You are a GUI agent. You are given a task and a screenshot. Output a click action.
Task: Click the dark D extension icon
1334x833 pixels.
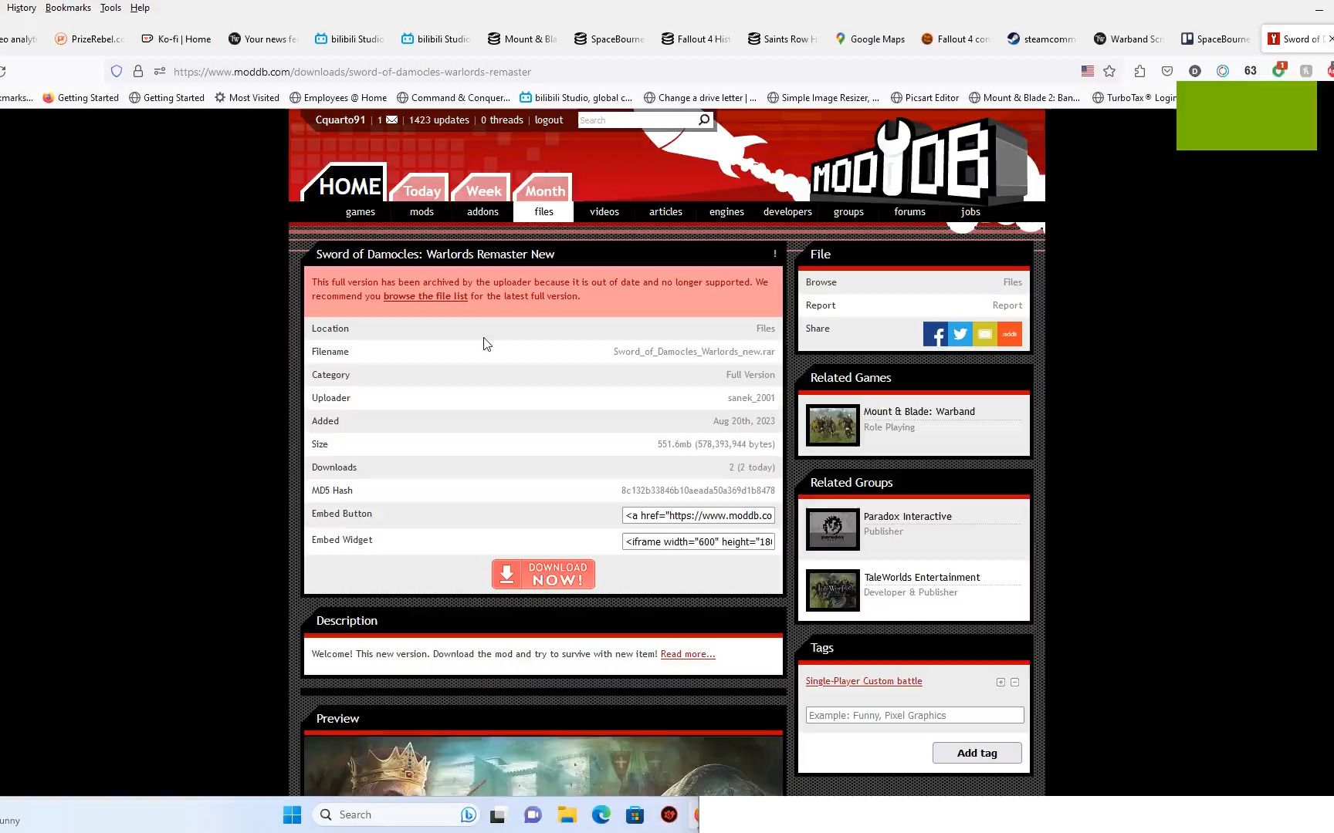(x=1195, y=71)
